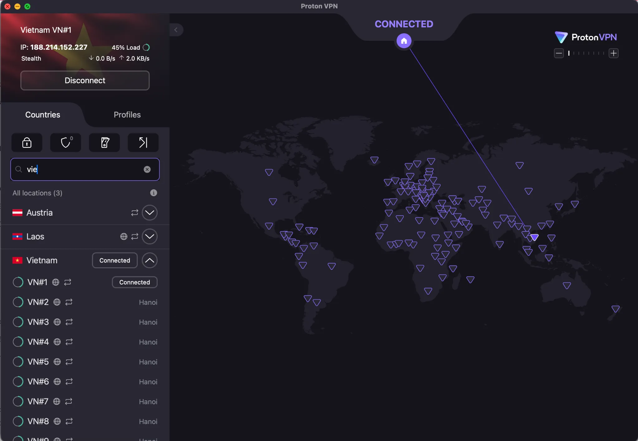
Task: Click the connected home pin on the map
Action: pyautogui.click(x=403, y=40)
